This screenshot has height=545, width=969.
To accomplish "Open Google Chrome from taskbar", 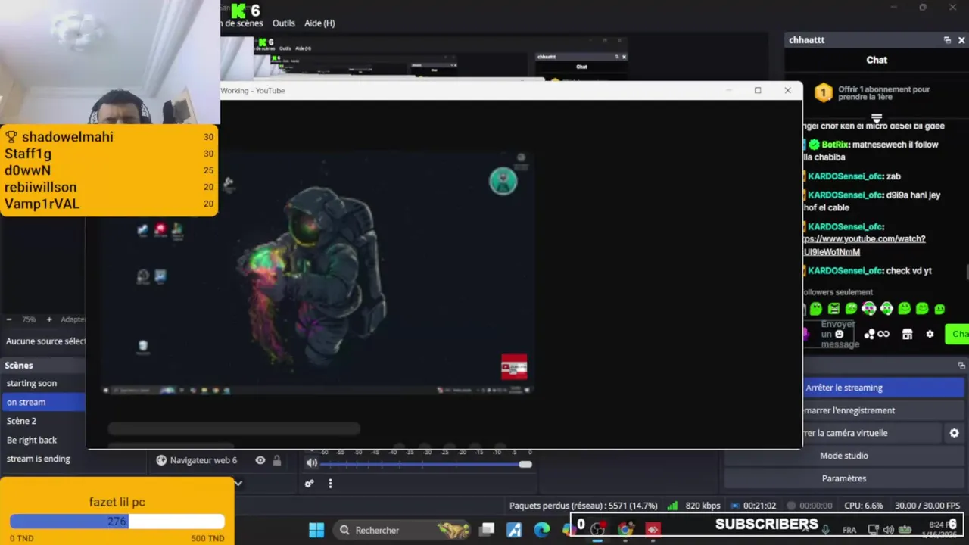I will (x=625, y=530).
